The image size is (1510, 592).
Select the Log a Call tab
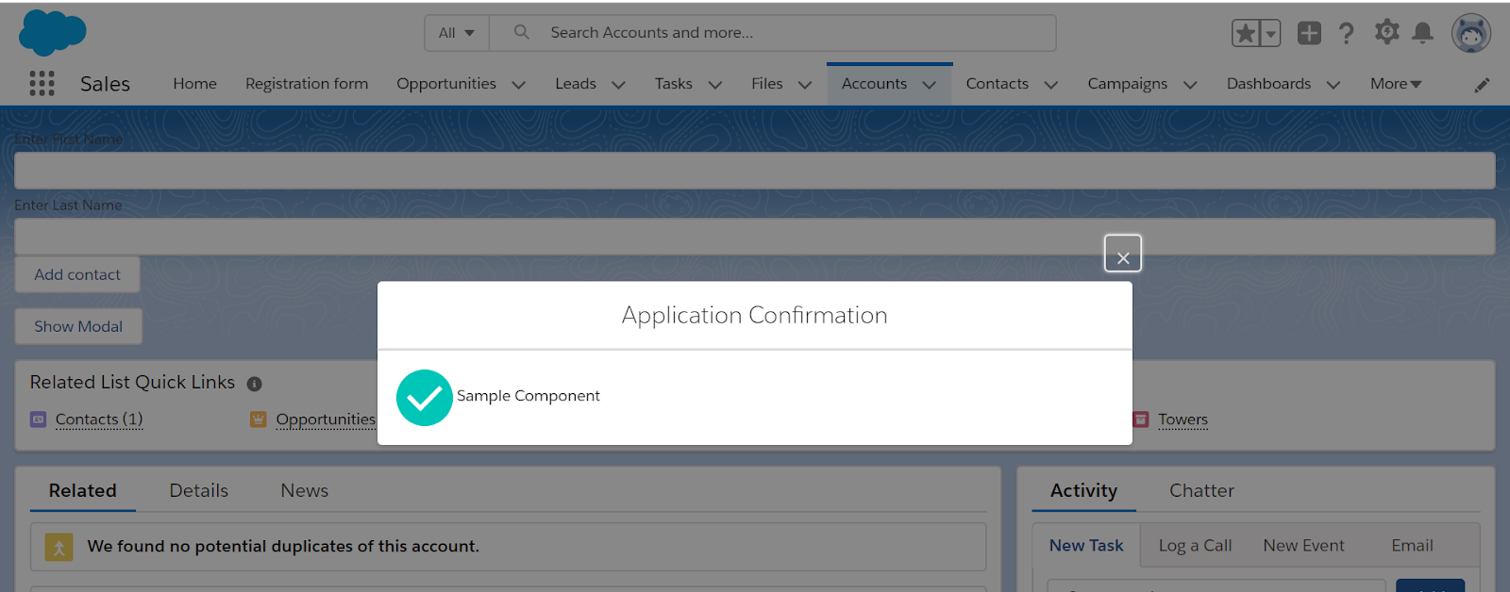1195,546
